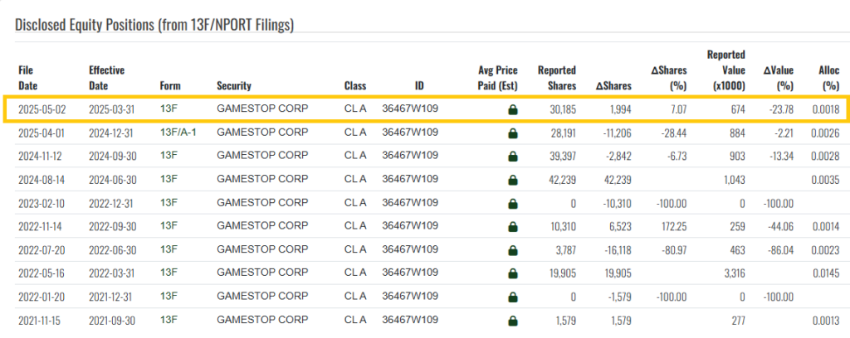Image resolution: width=850 pixels, height=338 pixels.
Task: Click reported value 3,316
Action: (x=735, y=274)
